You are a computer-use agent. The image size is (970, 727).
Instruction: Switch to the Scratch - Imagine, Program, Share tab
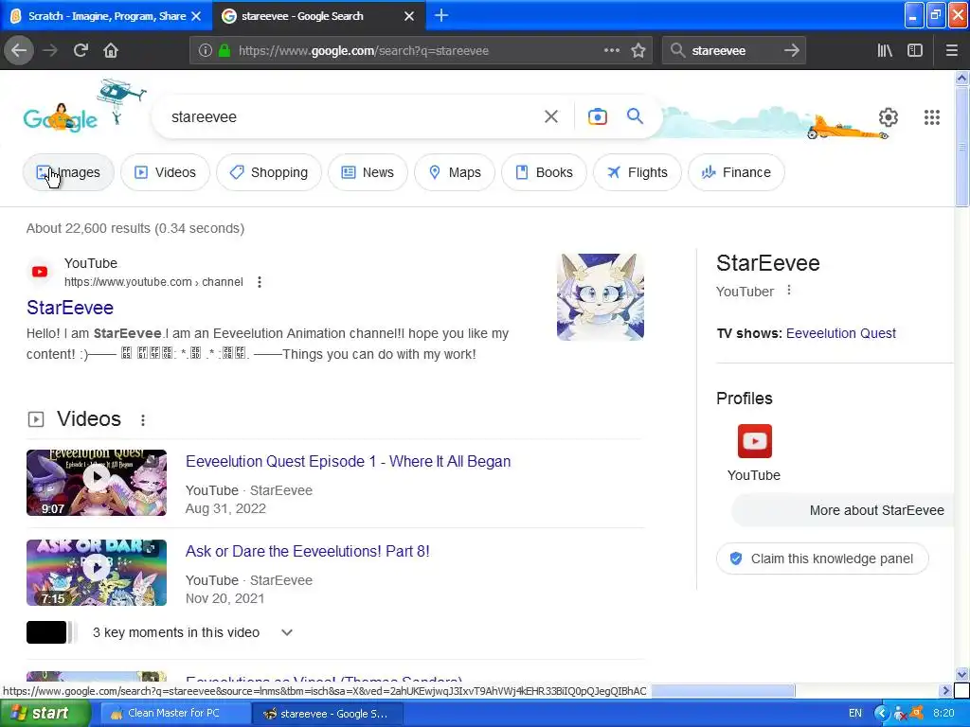click(x=106, y=16)
